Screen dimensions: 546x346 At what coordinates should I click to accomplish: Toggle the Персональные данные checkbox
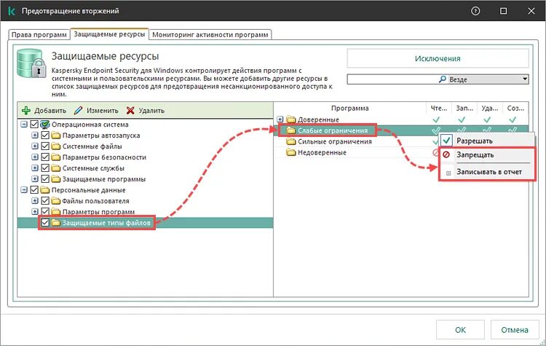click(34, 190)
